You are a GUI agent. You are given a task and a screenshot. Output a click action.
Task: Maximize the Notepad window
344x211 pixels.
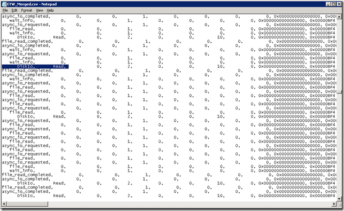(x=333, y=4)
